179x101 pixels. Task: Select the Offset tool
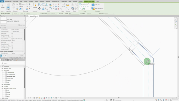point(43,5)
